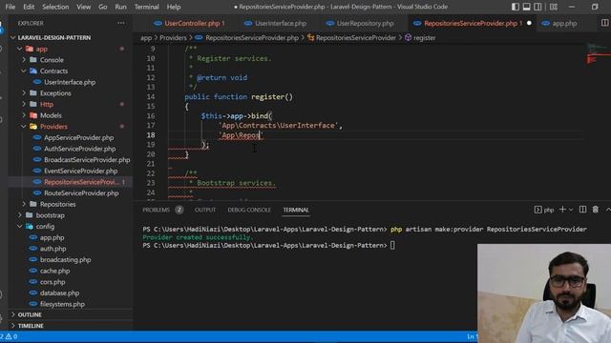Expand the Repositories folder

(x=53, y=204)
